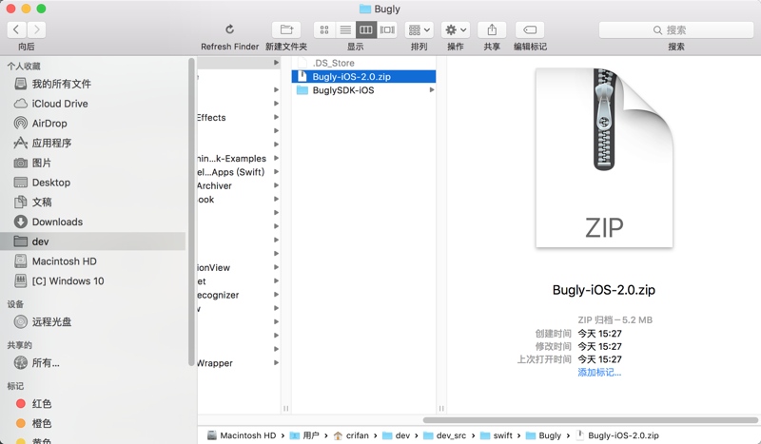Open the action gear (操作) menu
Image resolution: width=761 pixels, height=444 pixels.
click(x=456, y=30)
